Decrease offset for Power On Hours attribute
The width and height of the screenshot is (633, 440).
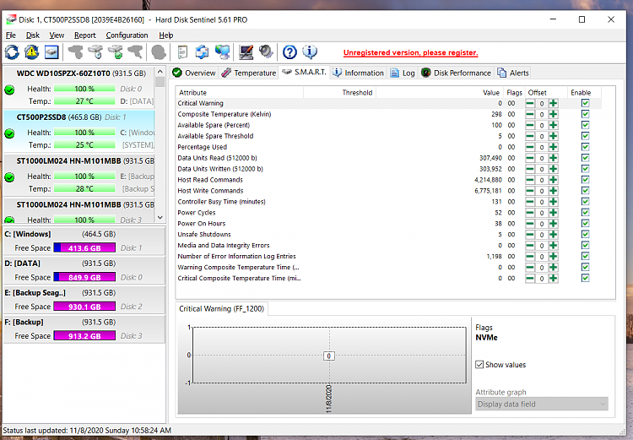pos(530,224)
